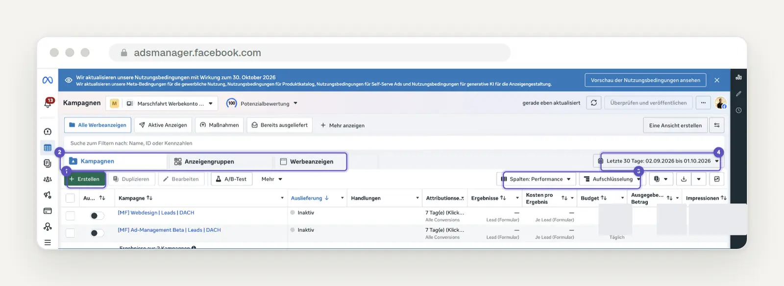Click Eine Ansicht erstellen button
The image size is (784, 286).
(675, 125)
